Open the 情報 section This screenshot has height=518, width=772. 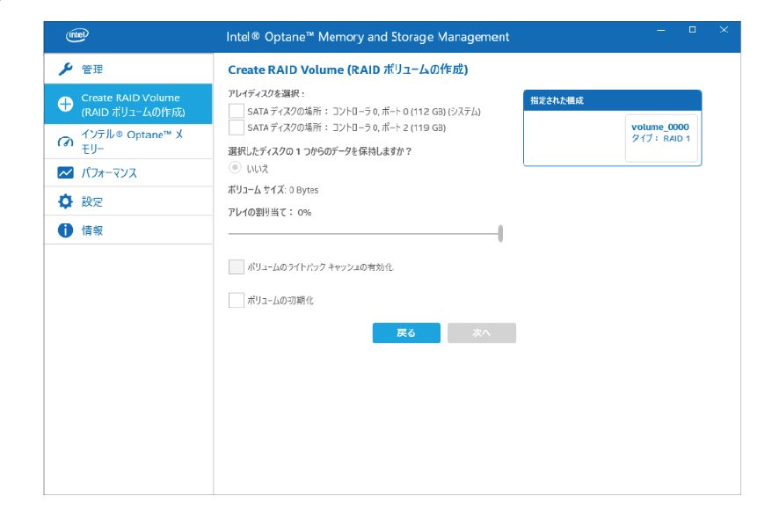coord(128,230)
